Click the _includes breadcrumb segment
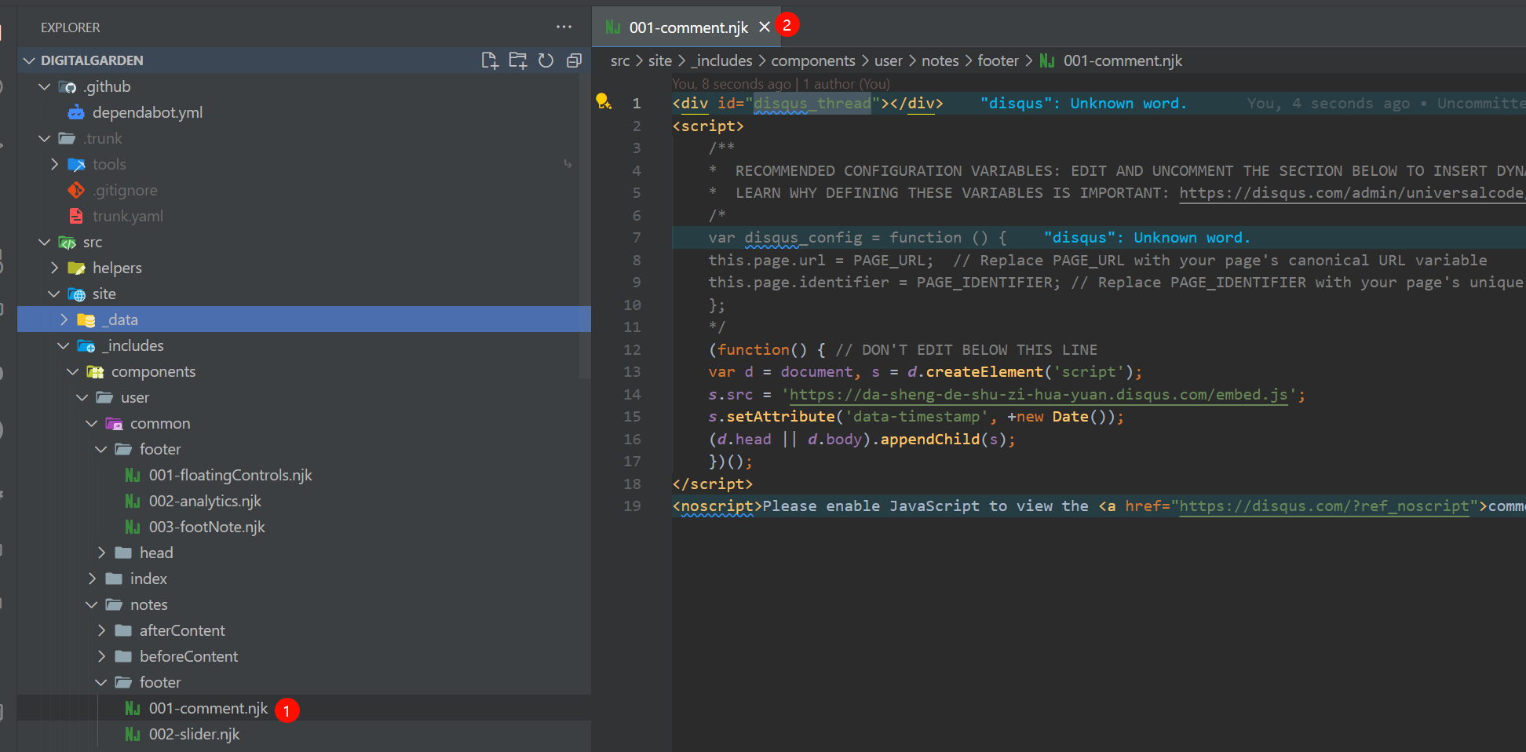The width and height of the screenshot is (1526, 752). coord(721,60)
